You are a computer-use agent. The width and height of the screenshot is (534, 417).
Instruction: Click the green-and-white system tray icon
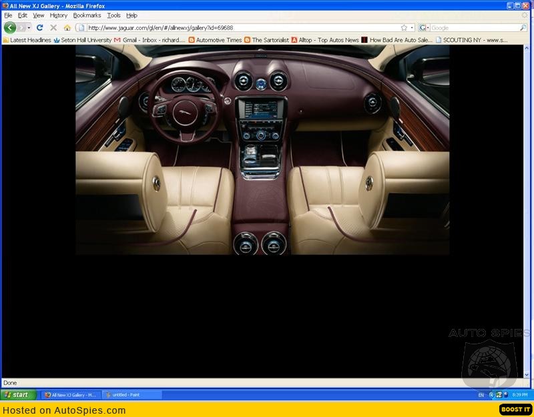pos(499,395)
